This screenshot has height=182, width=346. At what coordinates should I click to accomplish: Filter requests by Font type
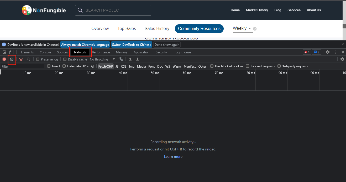coord(151,67)
